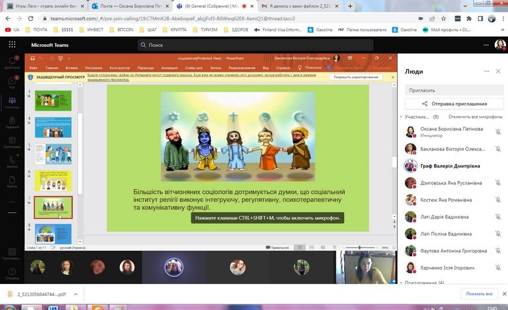508x310 pixels.
Task: Toggle microphone icon for Костюк Яна Романівна
Action: [498, 200]
